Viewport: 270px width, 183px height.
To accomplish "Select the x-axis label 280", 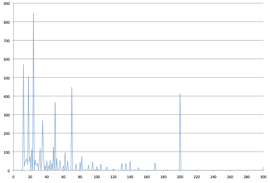I will click(247, 177).
